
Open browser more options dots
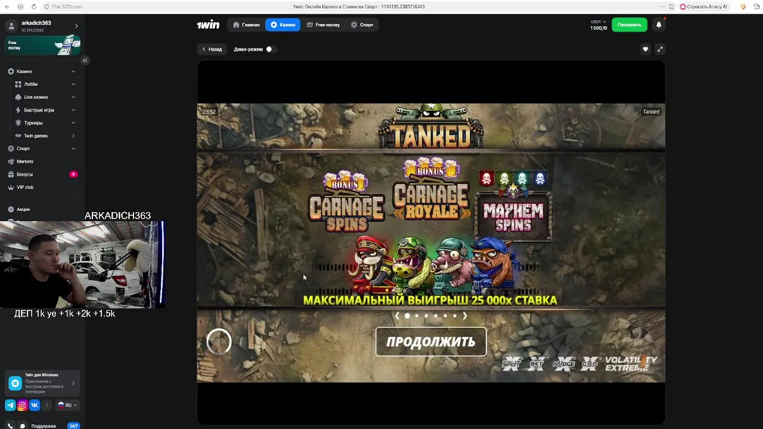(662, 7)
